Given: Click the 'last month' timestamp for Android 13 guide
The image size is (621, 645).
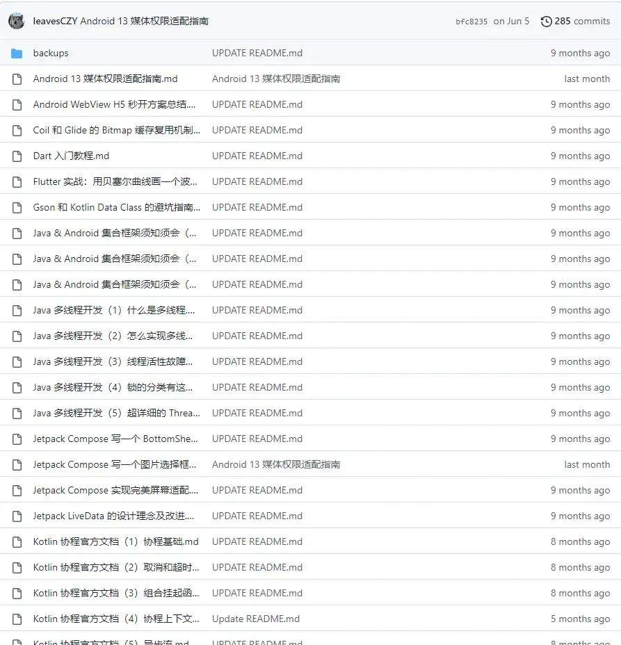Looking at the screenshot, I should tap(586, 79).
